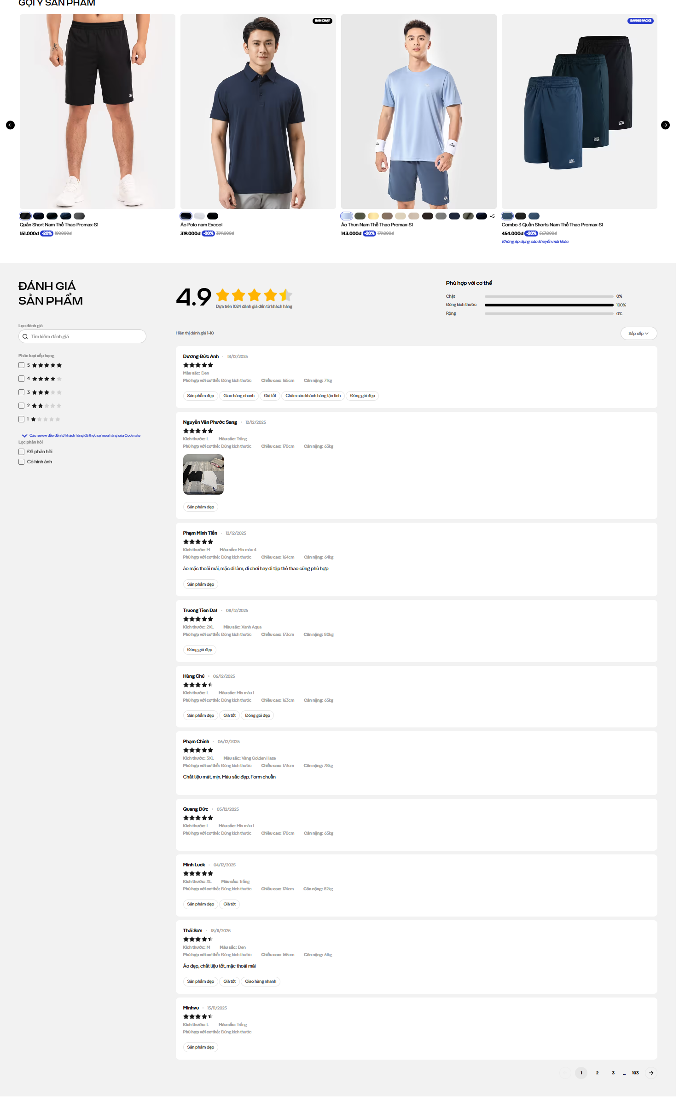Check the 1 star rating filter
Viewport: 685px width, 1113px height.
(x=21, y=419)
